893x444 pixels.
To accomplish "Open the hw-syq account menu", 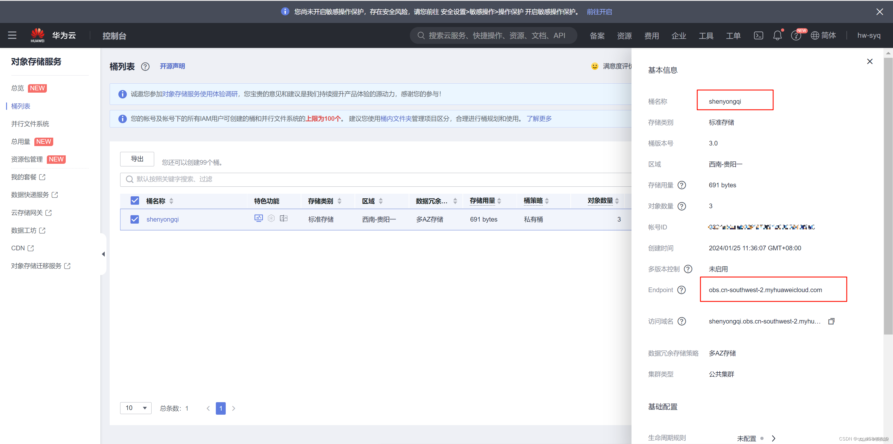I will [869, 35].
